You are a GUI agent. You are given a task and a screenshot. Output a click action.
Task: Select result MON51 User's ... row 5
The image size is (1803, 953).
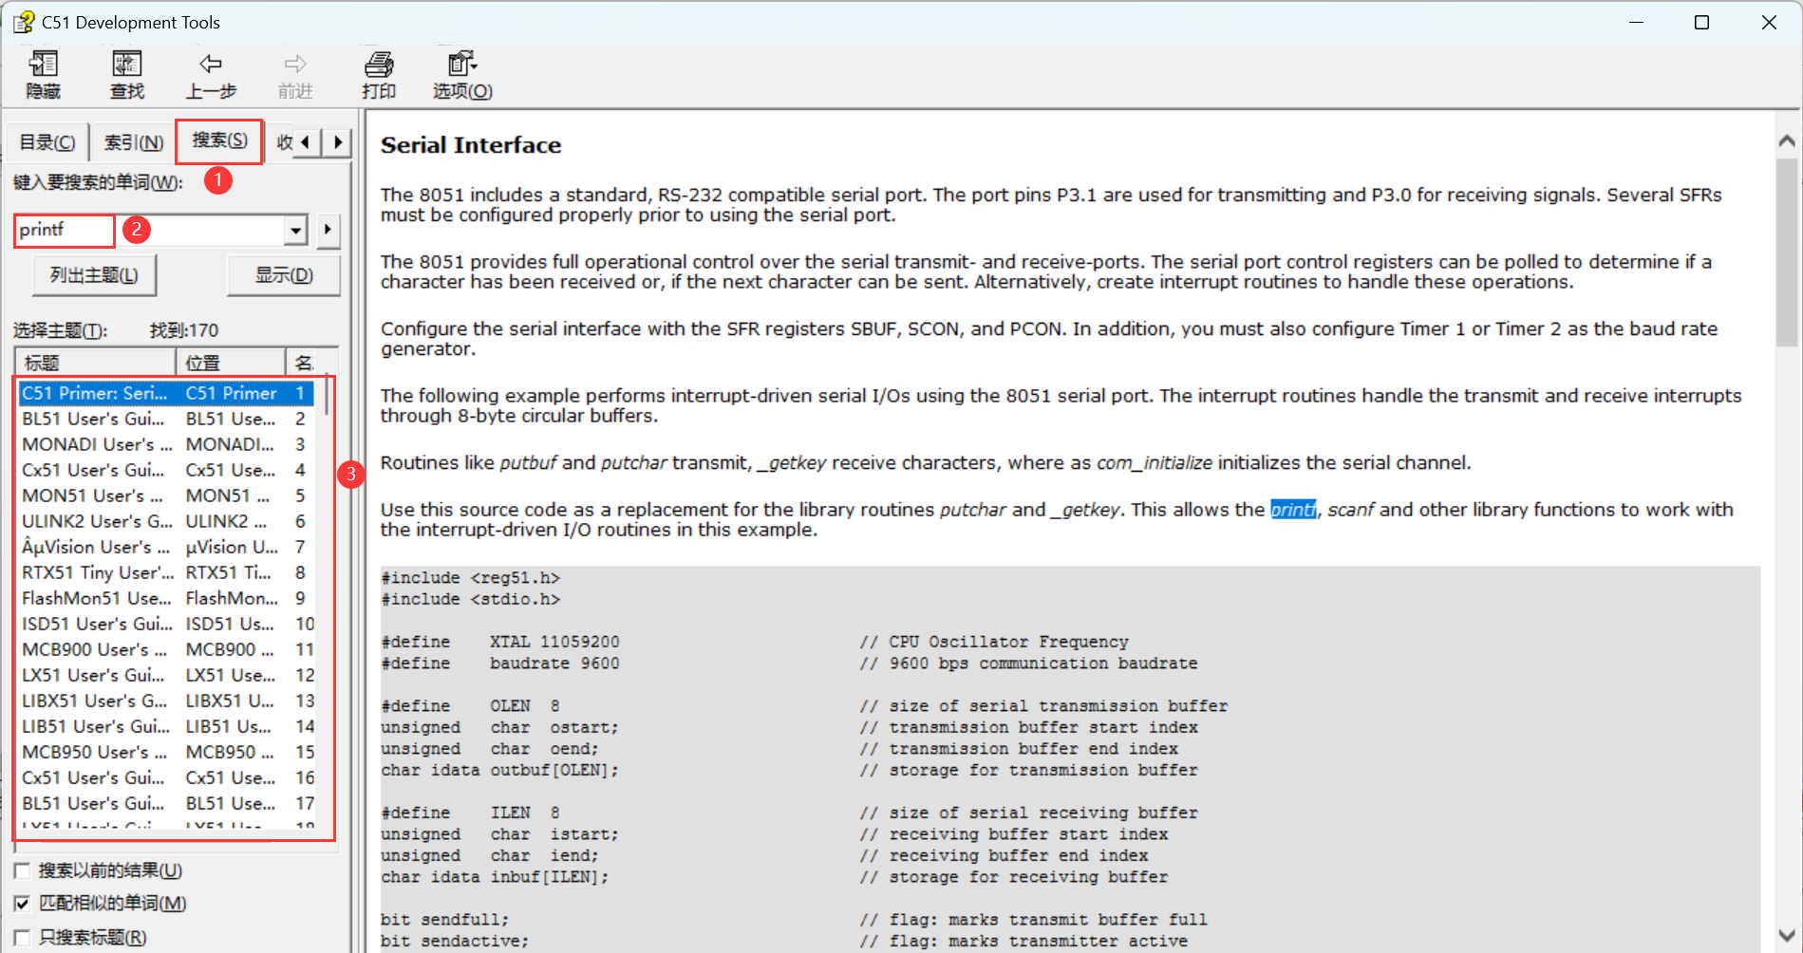[166, 495]
